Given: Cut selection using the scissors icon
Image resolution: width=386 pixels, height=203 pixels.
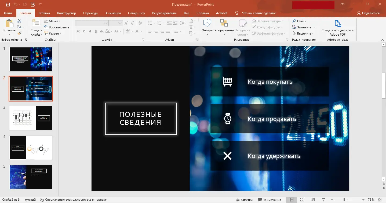Looking at the screenshot, I should point(19,20).
